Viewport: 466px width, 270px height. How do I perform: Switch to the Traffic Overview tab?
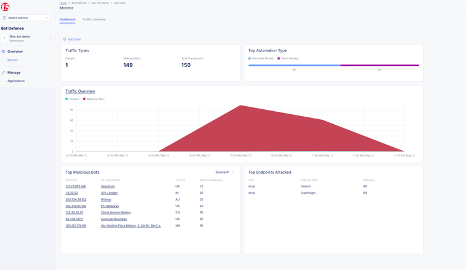coord(94,19)
